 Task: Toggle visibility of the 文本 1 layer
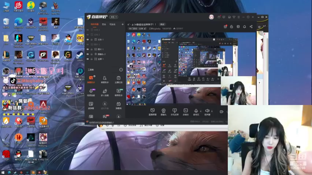coord(87,40)
